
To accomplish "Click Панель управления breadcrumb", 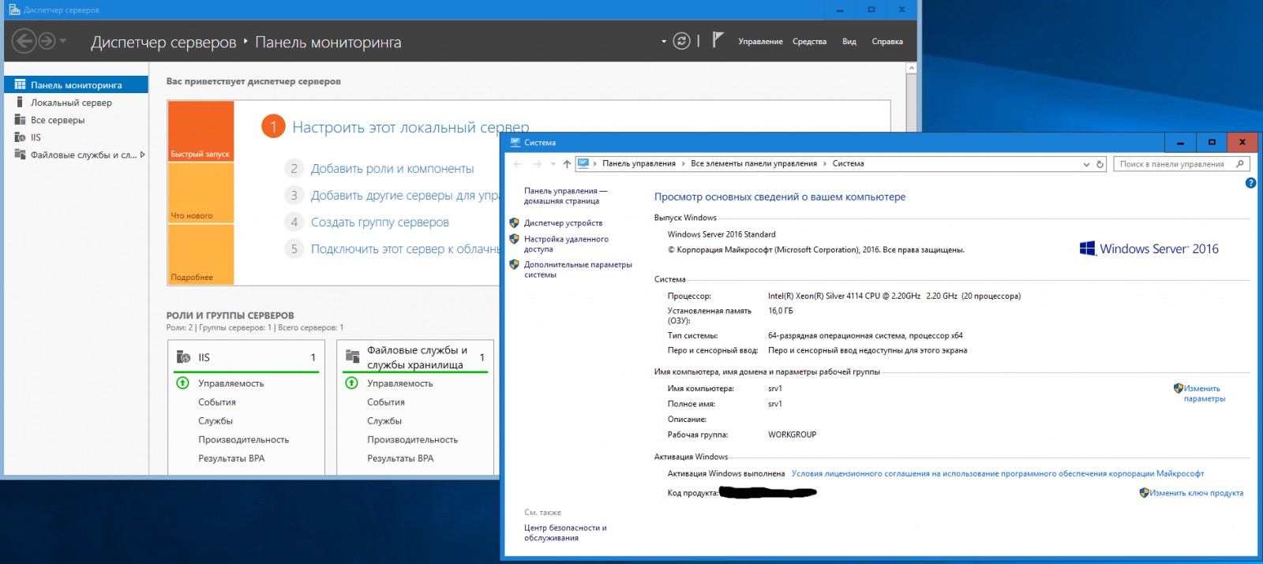I will pos(639,164).
